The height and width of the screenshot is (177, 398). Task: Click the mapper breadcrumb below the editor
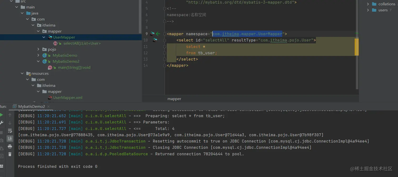[x=174, y=99]
